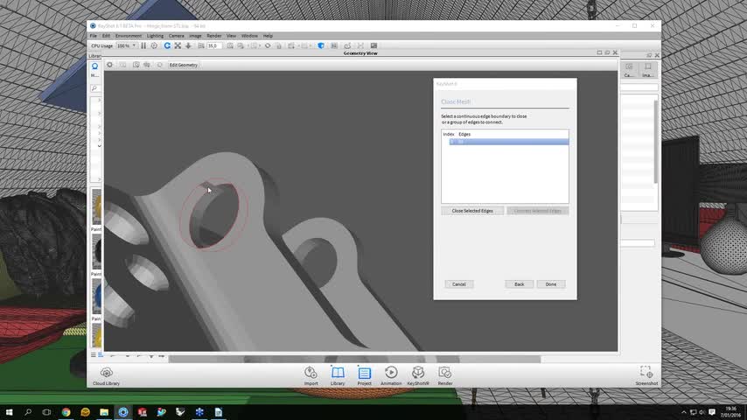Open the Help menu
The width and height of the screenshot is (747, 420).
268,36
